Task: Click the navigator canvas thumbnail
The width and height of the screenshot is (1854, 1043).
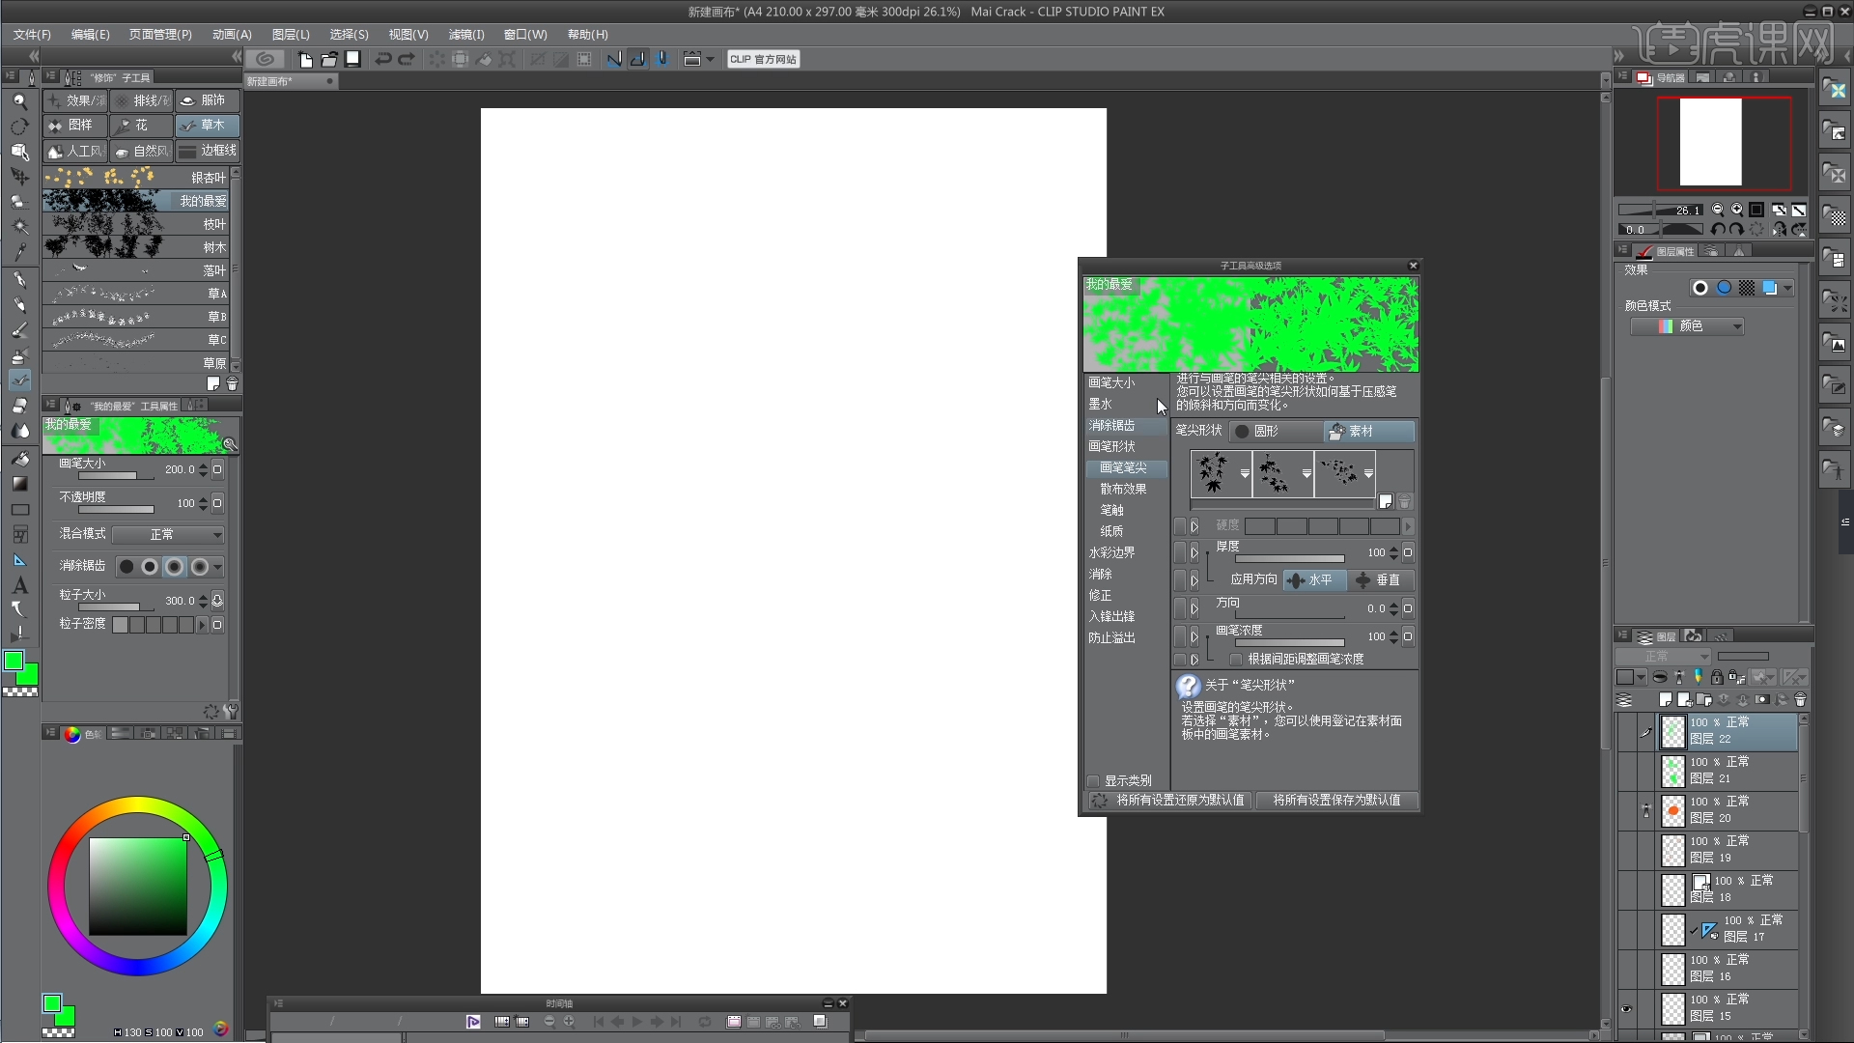Action: (x=1711, y=142)
